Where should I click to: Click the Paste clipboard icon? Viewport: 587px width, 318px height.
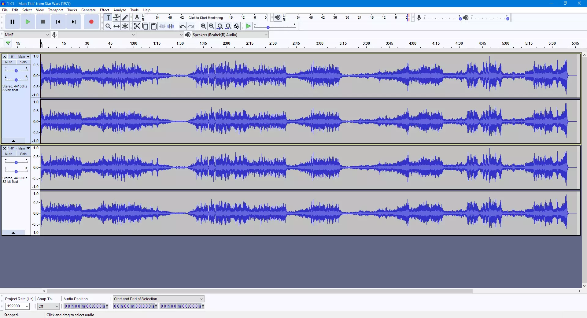pyautogui.click(x=154, y=26)
